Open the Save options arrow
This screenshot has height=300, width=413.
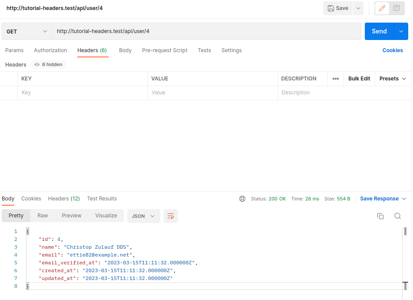tap(358, 8)
